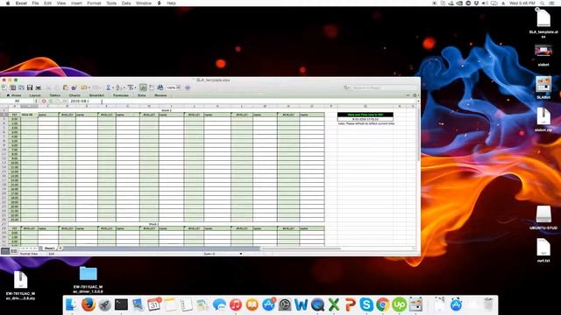Click the Format painter brush icon

coord(74,87)
